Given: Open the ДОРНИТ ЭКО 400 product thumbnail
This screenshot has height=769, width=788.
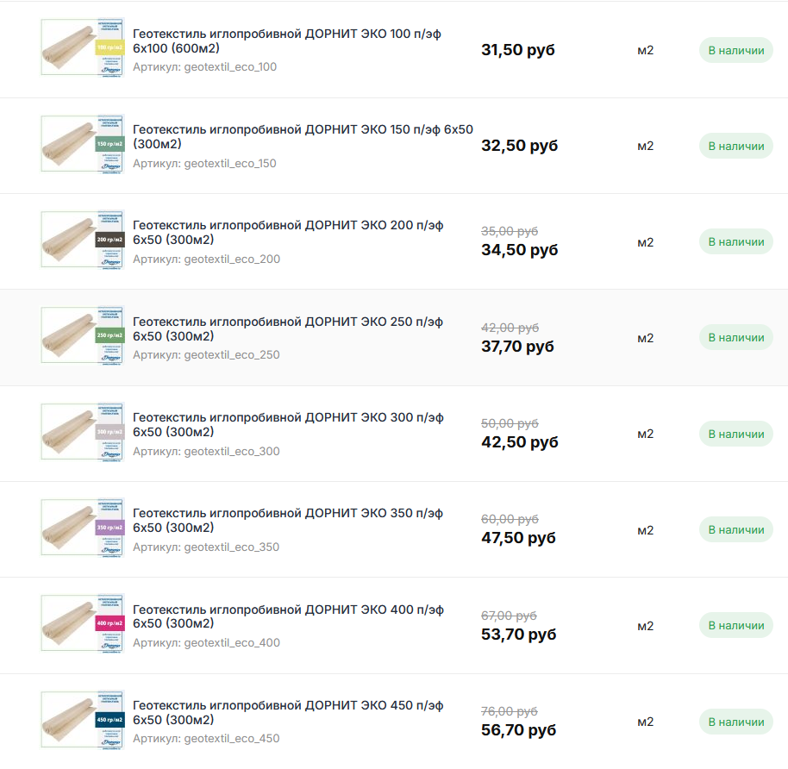Looking at the screenshot, I should coord(83,623).
